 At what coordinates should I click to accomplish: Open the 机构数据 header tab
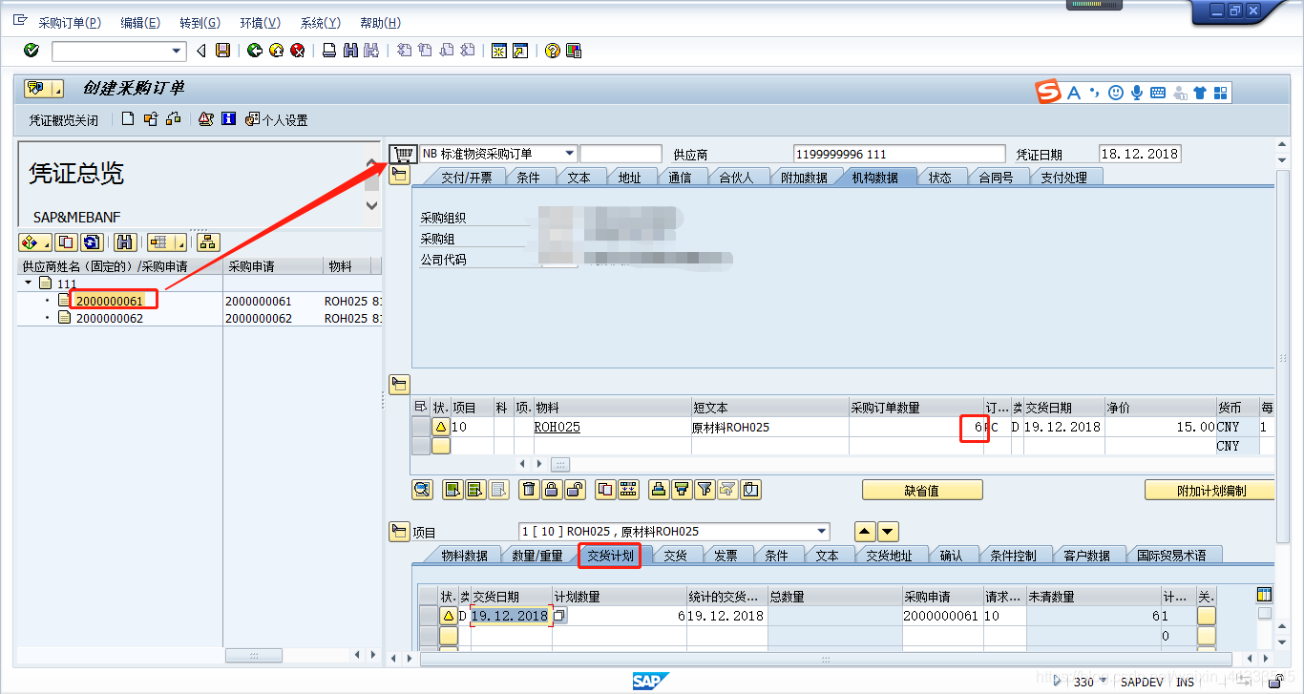[875, 177]
